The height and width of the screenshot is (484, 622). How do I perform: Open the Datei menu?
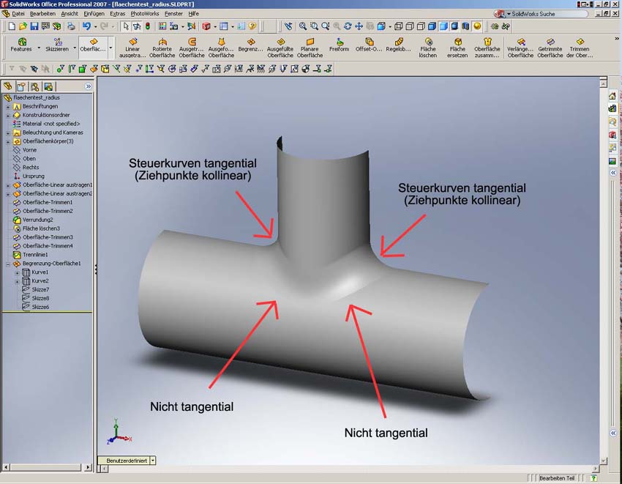pyautogui.click(x=18, y=13)
